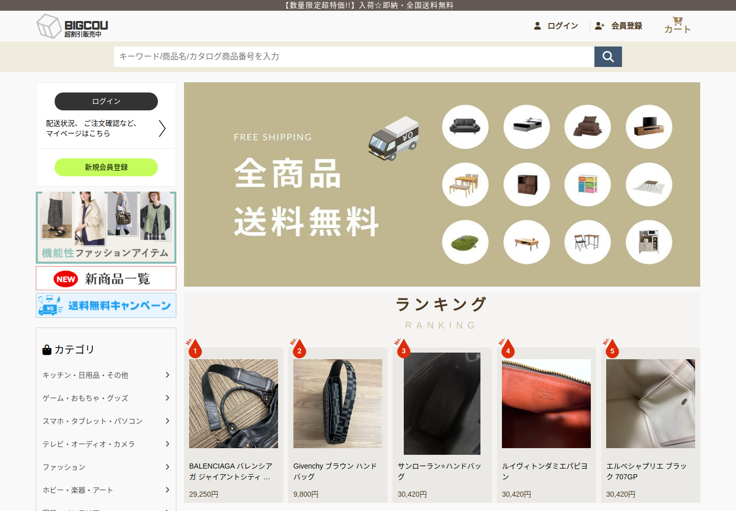736x511 pixels.
Task: Open the テレビ・オーディオ・カメラ category
Action: (x=89, y=444)
